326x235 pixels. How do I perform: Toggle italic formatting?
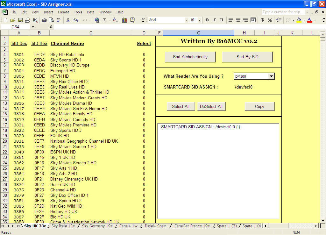(x=214, y=20)
